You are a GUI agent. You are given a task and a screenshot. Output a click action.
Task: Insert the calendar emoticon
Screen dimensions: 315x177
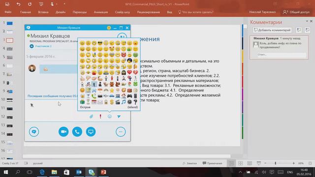tap(94, 102)
